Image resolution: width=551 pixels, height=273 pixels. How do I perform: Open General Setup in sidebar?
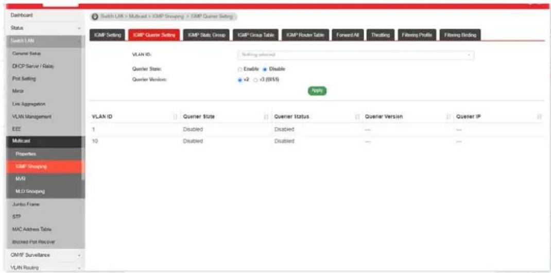point(44,53)
